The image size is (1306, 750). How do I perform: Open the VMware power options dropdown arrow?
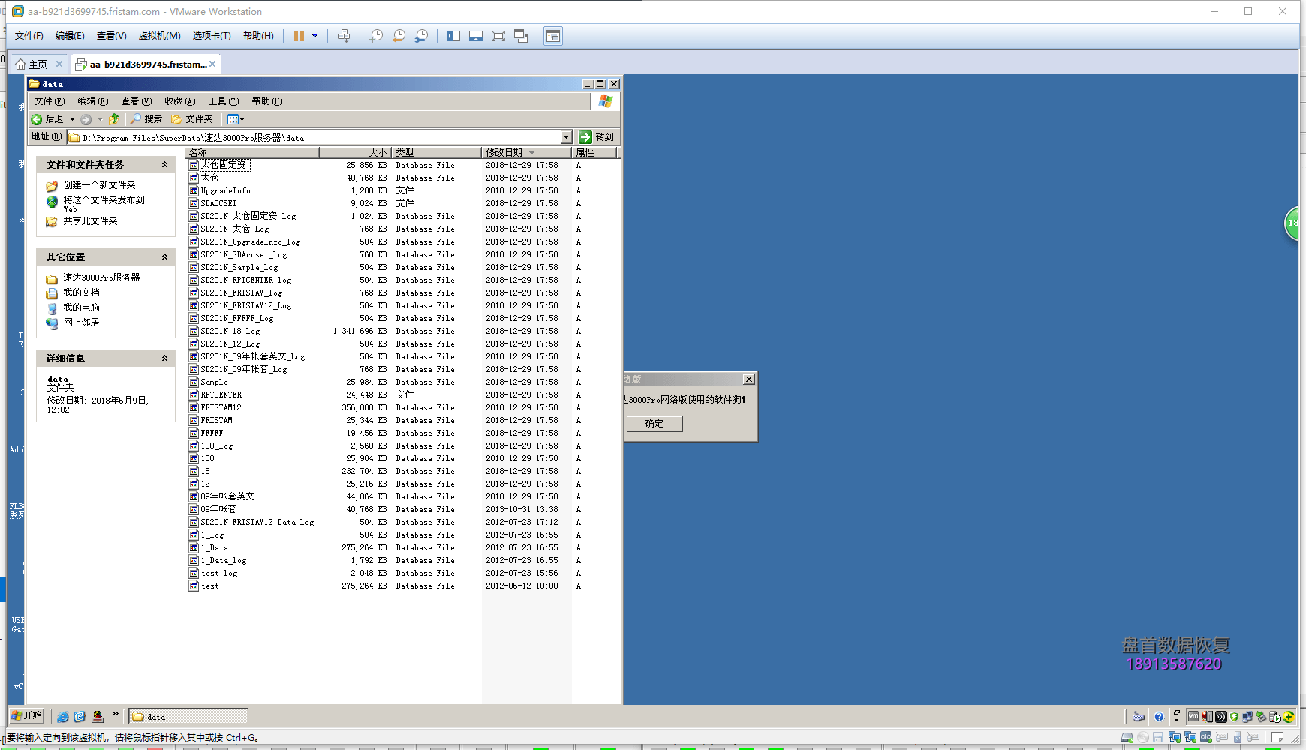[x=315, y=36]
